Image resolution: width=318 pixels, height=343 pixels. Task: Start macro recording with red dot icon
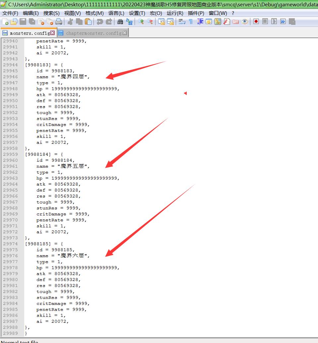click(x=256, y=22)
